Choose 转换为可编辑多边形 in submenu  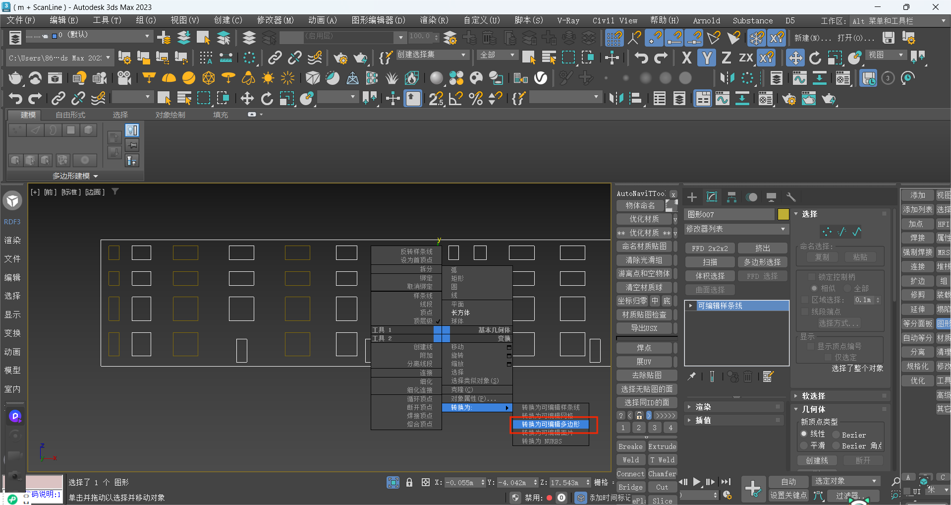(x=551, y=424)
